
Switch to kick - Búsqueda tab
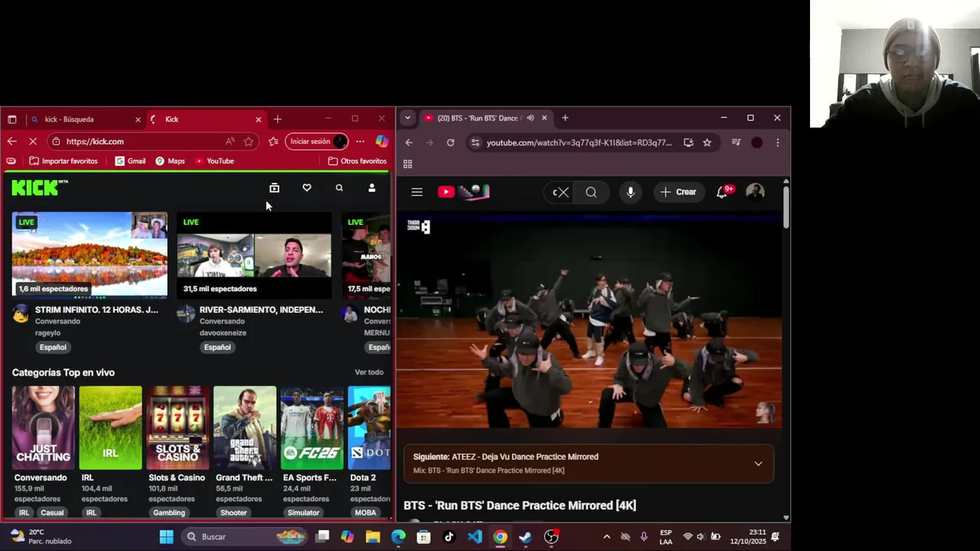84,119
